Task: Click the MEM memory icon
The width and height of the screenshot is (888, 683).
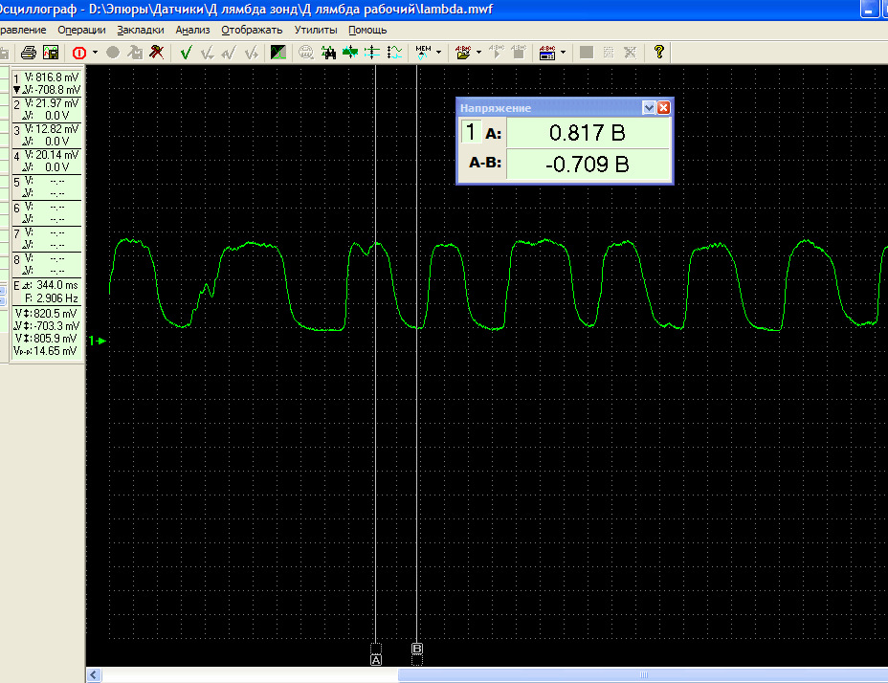Action: [x=424, y=53]
